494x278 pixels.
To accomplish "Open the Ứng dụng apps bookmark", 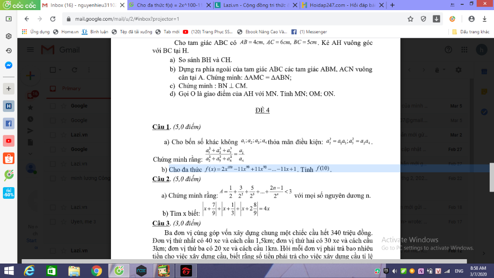I will (36, 32).
